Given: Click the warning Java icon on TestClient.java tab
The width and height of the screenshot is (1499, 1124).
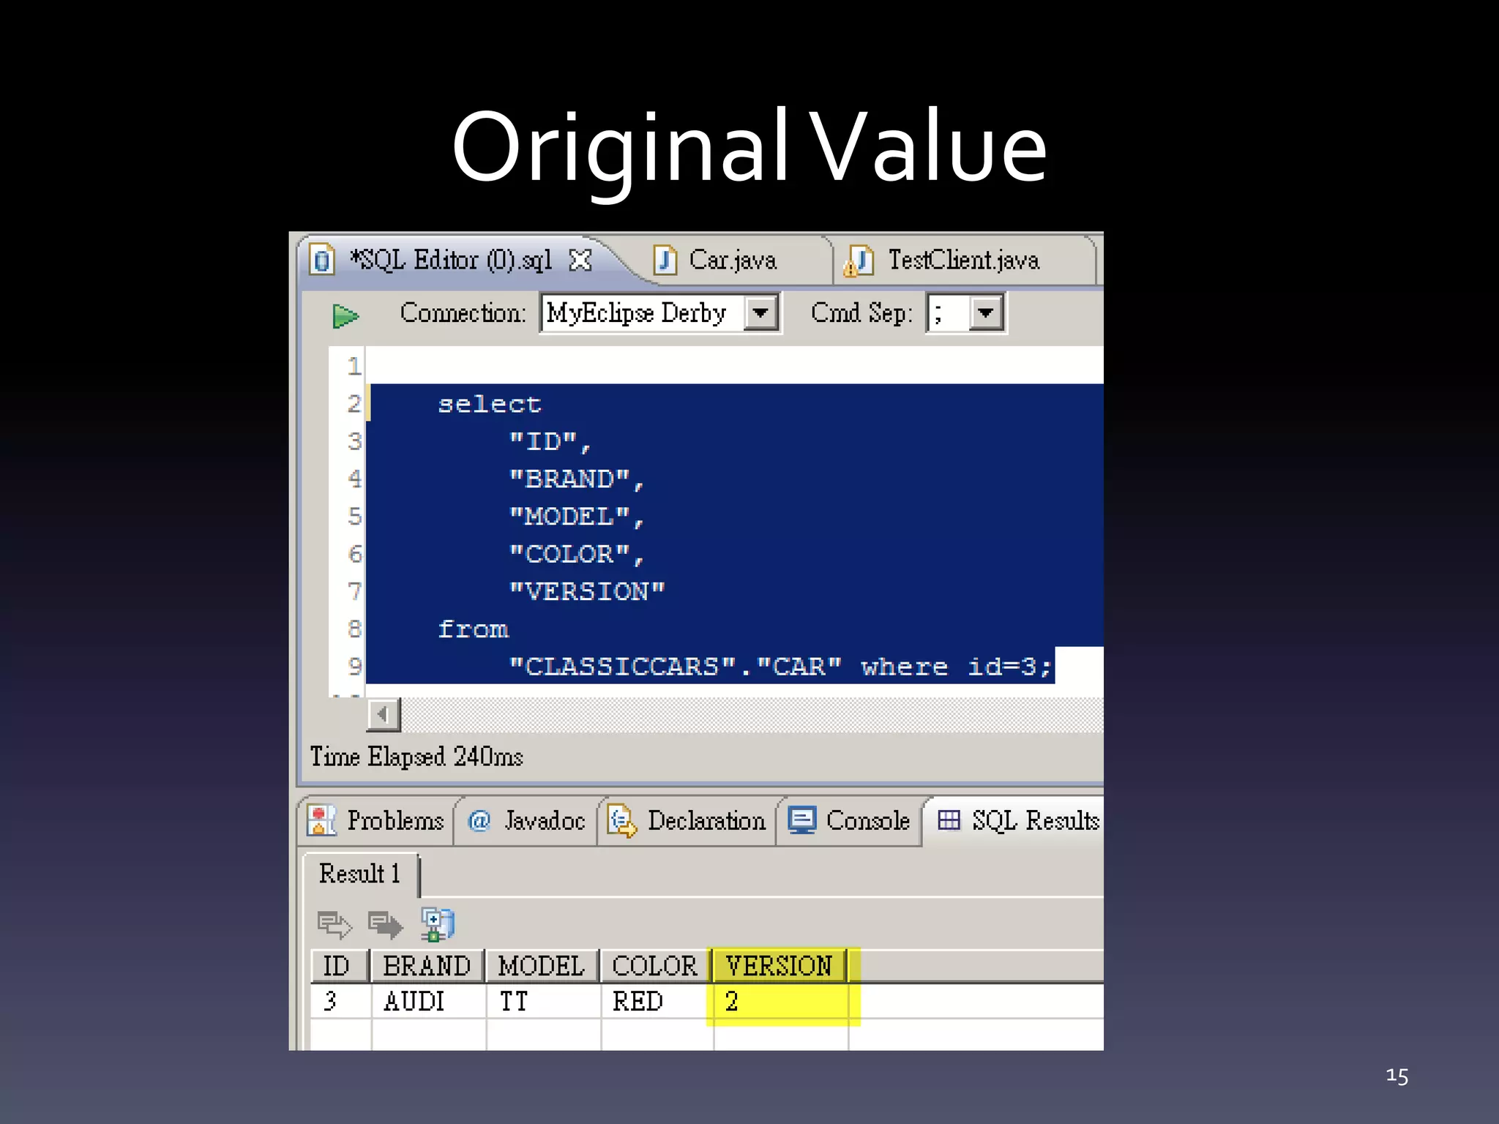Looking at the screenshot, I should (x=859, y=261).
